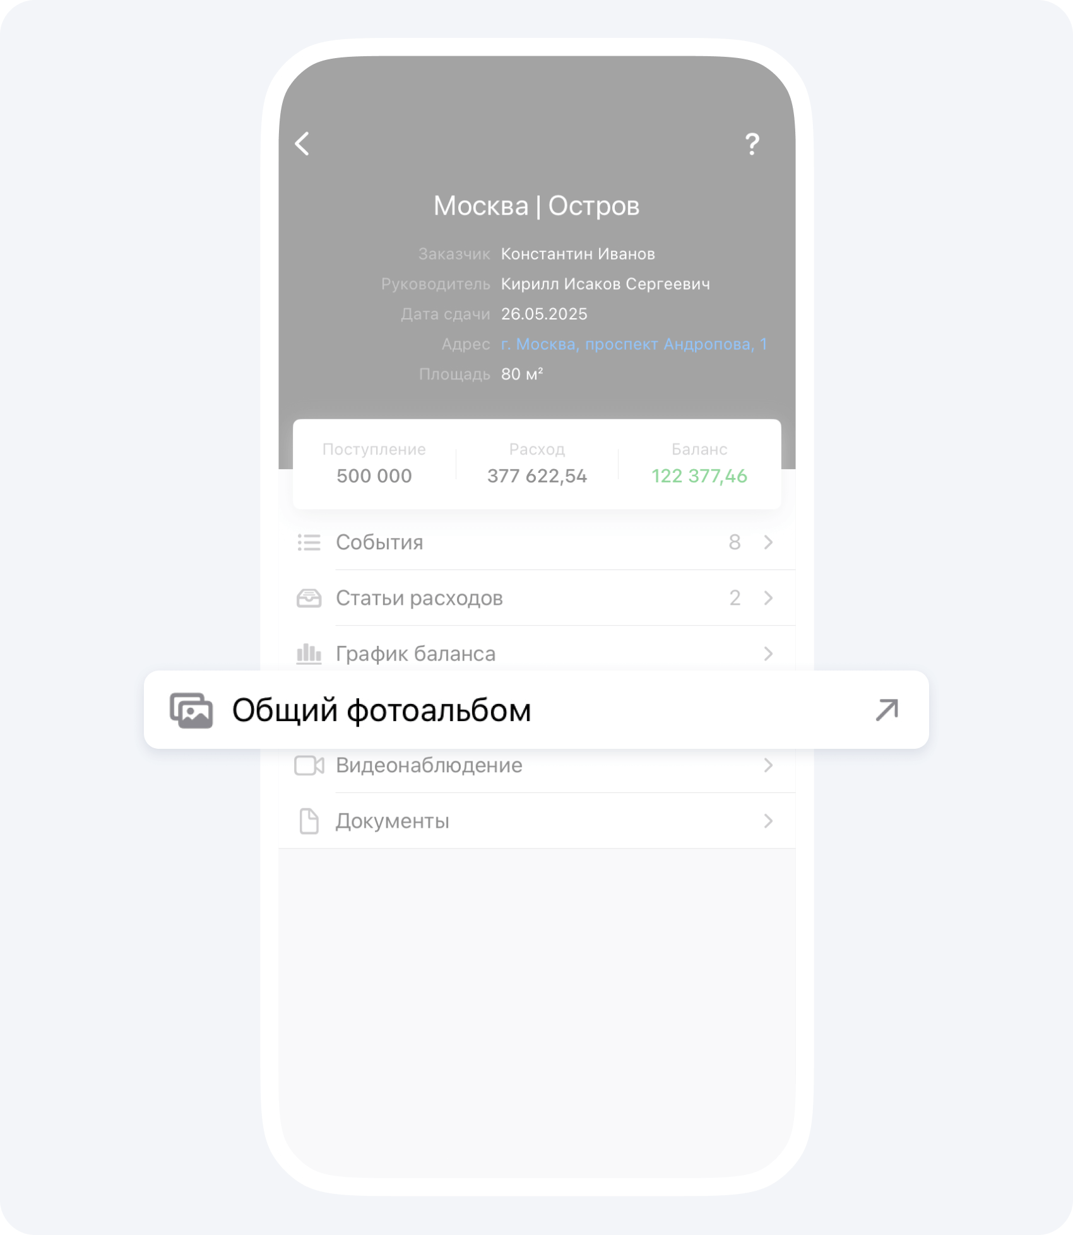Tap the Расход amount 377 622,54
This screenshot has width=1073, height=1235.
pos(537,476)
